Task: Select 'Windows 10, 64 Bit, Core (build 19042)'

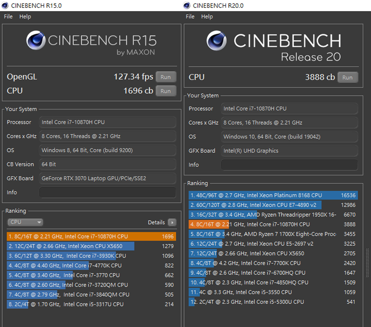Action: [290, 137]
